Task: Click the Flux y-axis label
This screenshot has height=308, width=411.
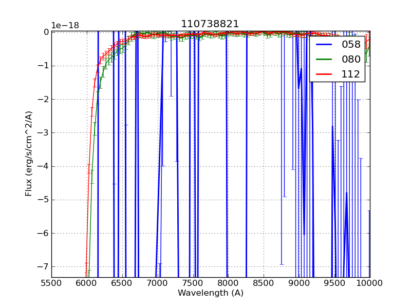Action: (29, 153)
